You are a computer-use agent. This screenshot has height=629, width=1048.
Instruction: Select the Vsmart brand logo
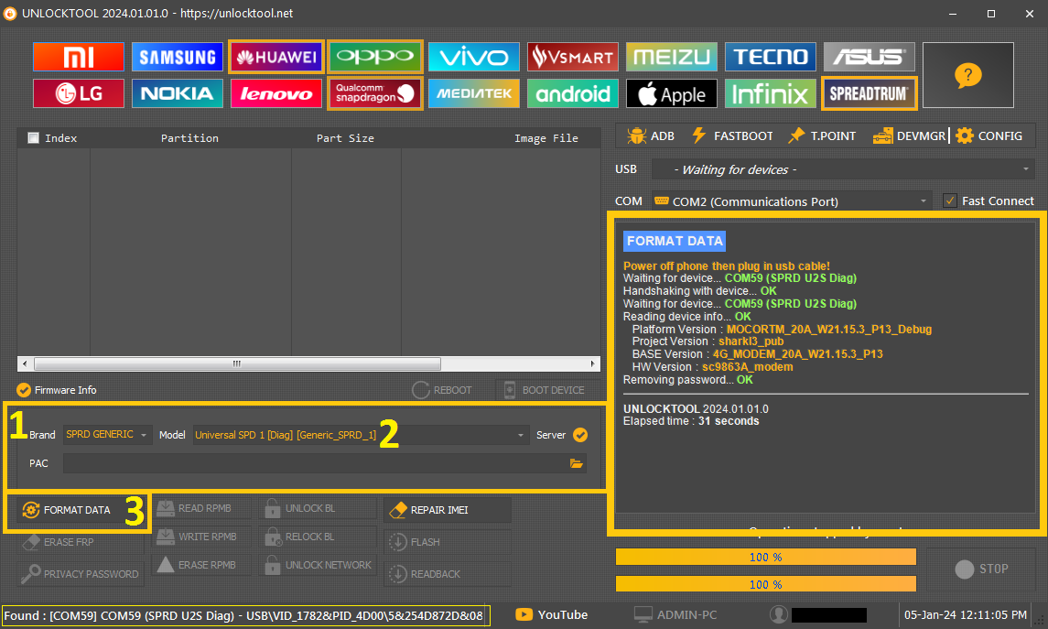[573, 57]
